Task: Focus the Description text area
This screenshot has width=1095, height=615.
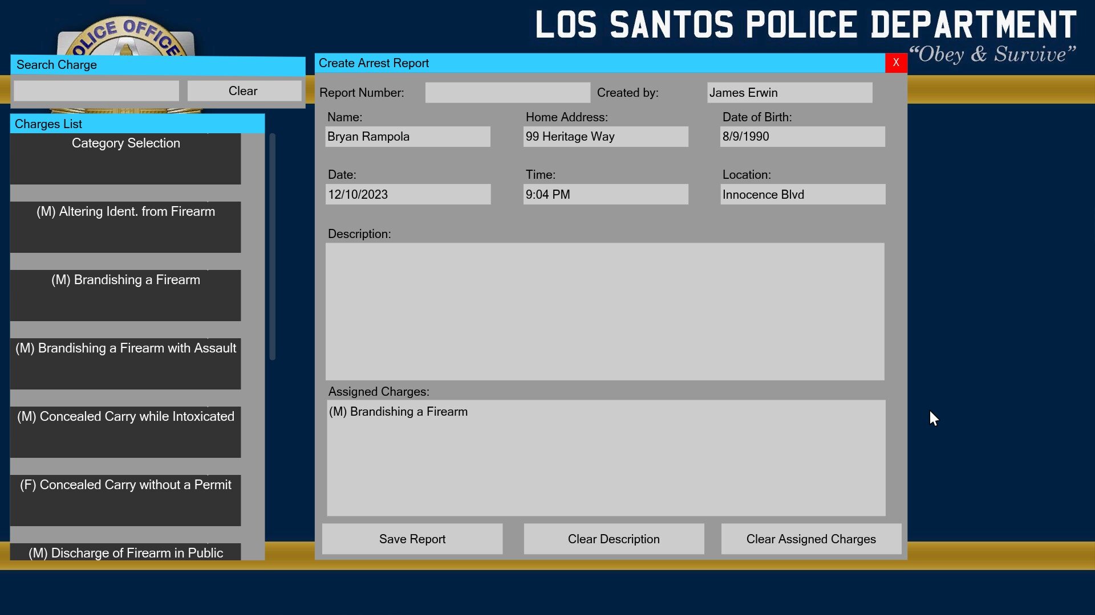Action: click(x=605, y=311)
